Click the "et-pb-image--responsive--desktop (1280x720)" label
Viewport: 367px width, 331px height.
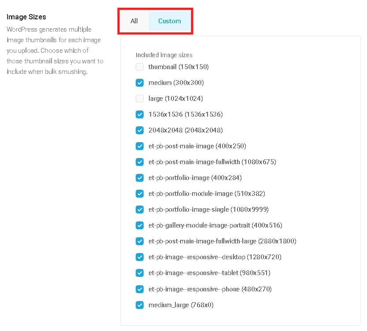coord(215,257)
